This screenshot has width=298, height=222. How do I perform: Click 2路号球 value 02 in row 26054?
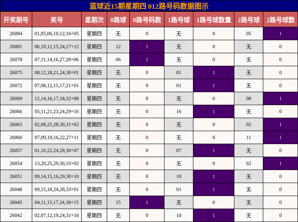(x=249, y=163)
